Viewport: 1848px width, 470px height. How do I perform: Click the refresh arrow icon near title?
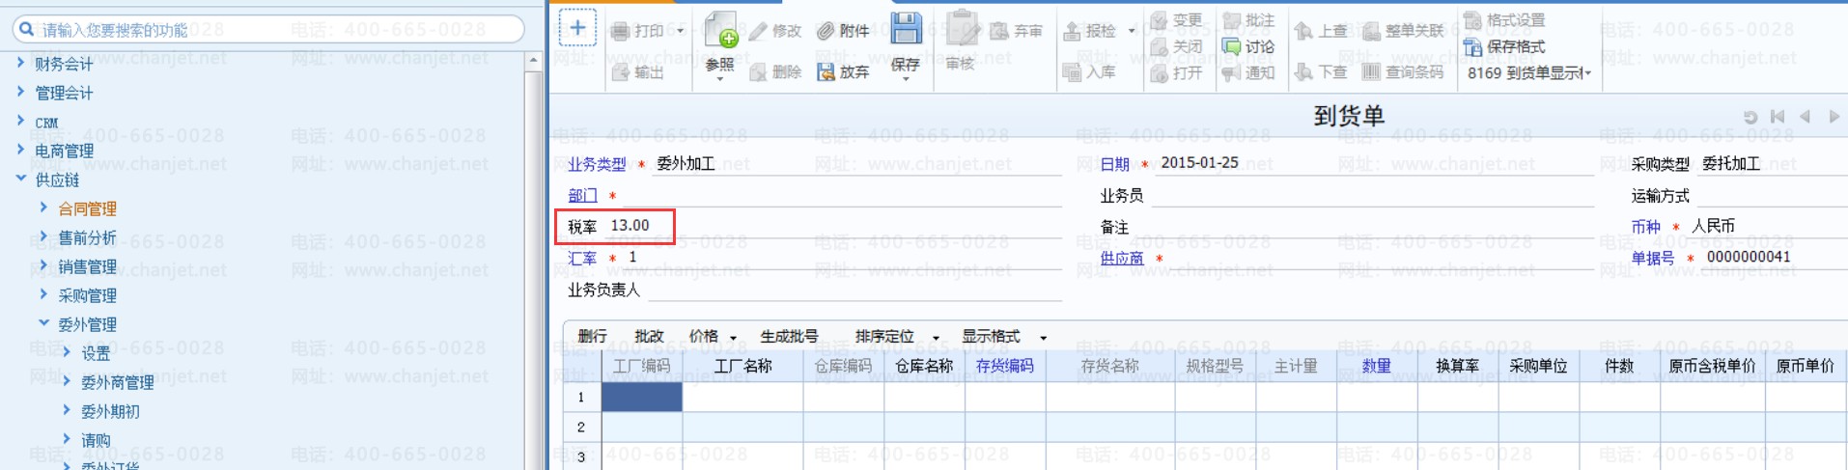pos(1750,117)
